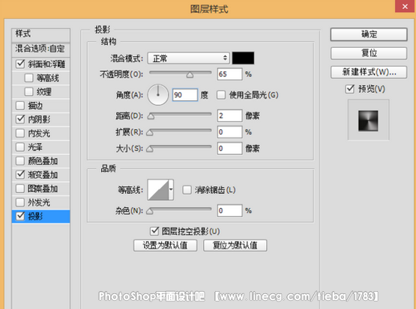Select 混合选项:自定 in the styles list
This screenshot has height=309, width=416.
pos(41,49)
